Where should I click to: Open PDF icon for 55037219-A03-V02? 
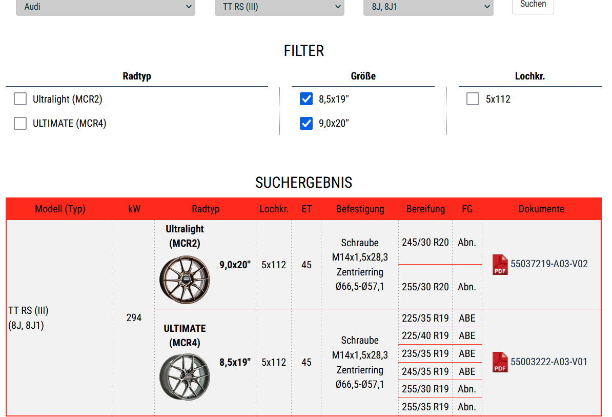(x=500, y=265)
